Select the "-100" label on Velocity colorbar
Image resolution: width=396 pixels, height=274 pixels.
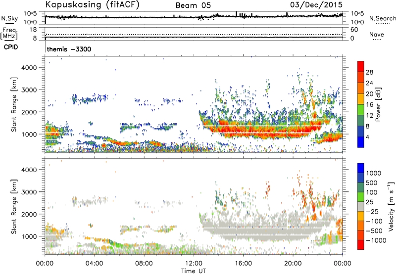[x=374, y=221]
